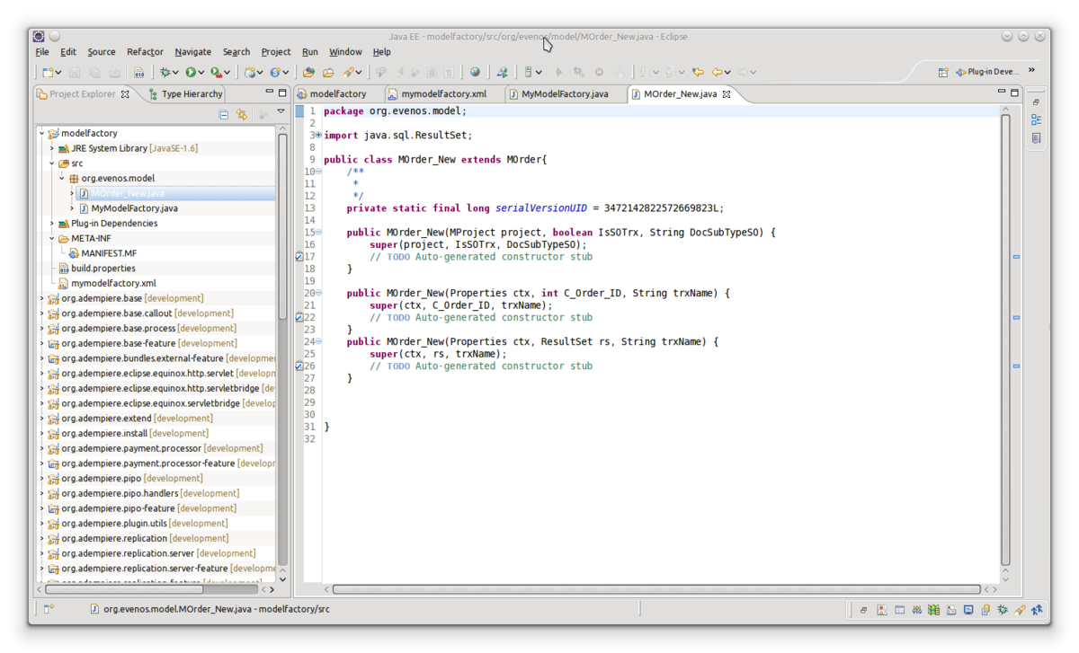Click the Open Type toolbar icon
Viewport: 1079px width, 653px height.
click(x=308, y=72)
